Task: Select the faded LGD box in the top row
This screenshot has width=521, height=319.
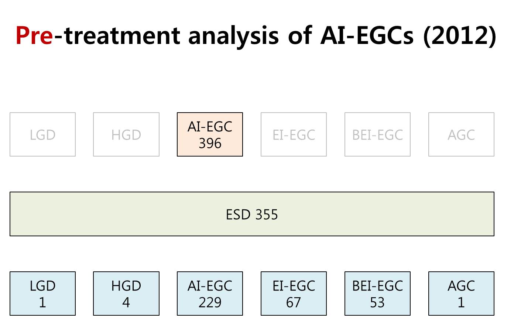Action: point(42,134)
